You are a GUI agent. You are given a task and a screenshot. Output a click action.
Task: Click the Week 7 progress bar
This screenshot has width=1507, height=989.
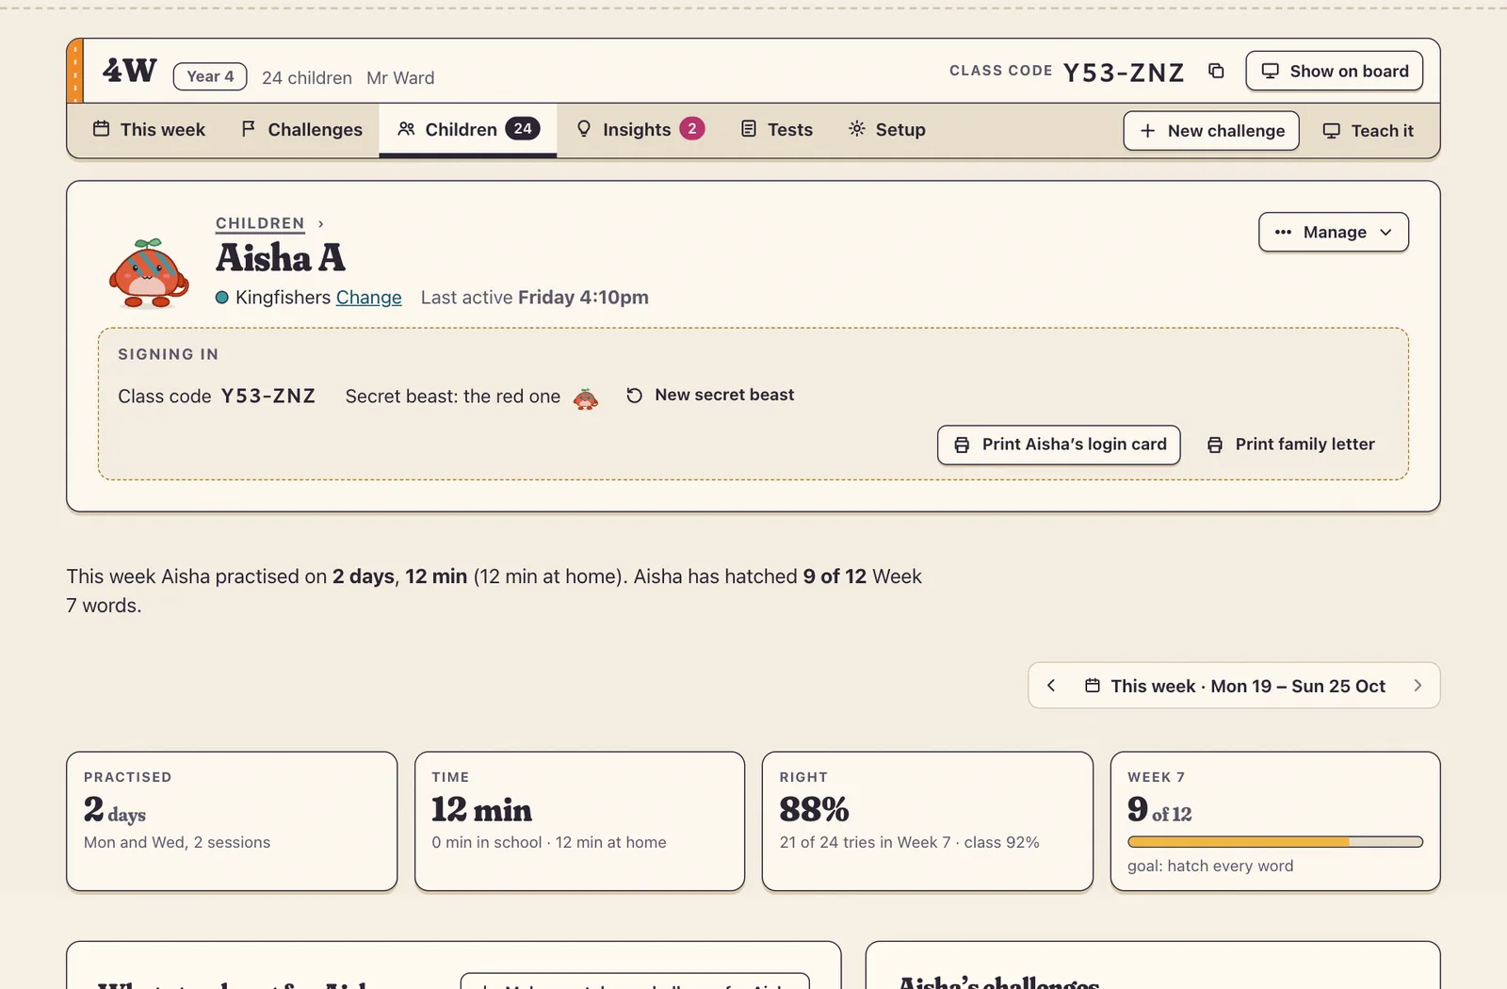pos(1275,842)
